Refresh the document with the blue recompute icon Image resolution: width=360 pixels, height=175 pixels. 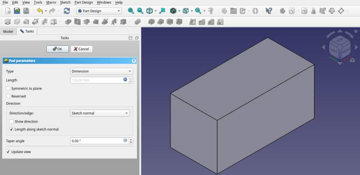click(x=67, y=11)
